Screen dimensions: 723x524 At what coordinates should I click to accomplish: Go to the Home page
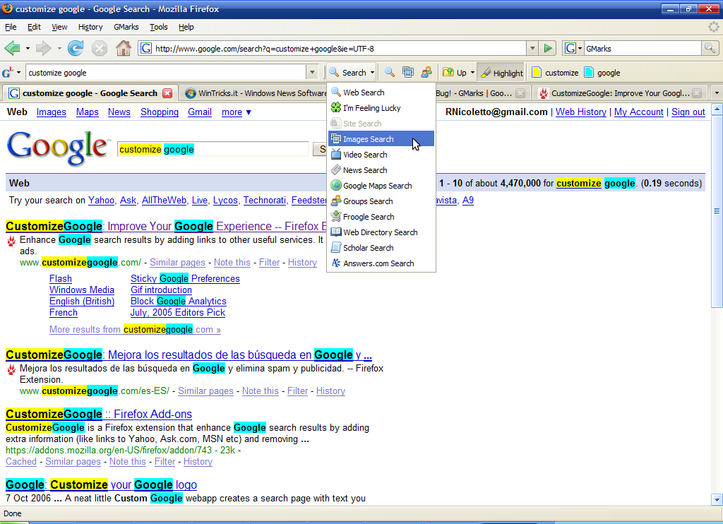[x=123, y=48]
